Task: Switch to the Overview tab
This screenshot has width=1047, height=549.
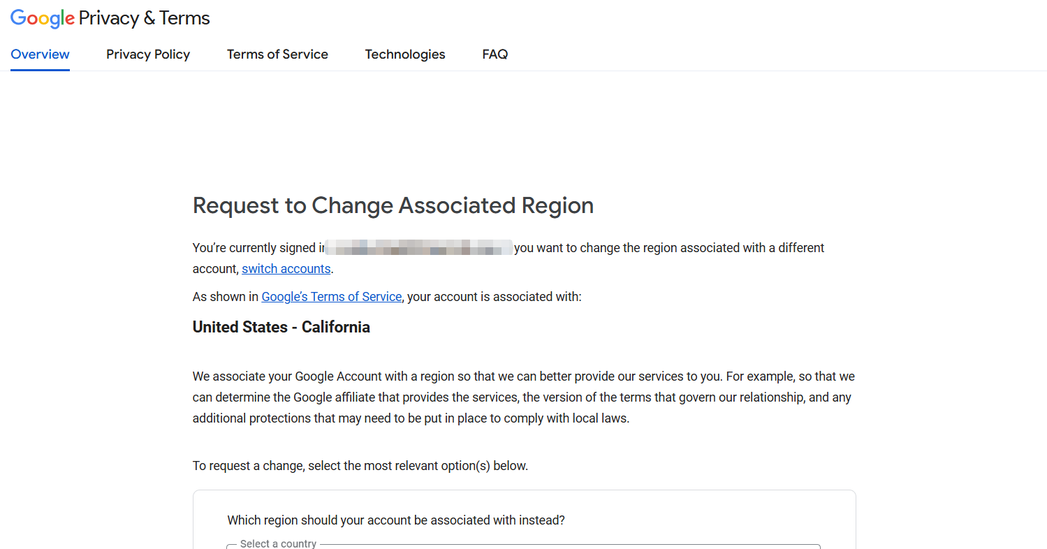Action: 40,54
